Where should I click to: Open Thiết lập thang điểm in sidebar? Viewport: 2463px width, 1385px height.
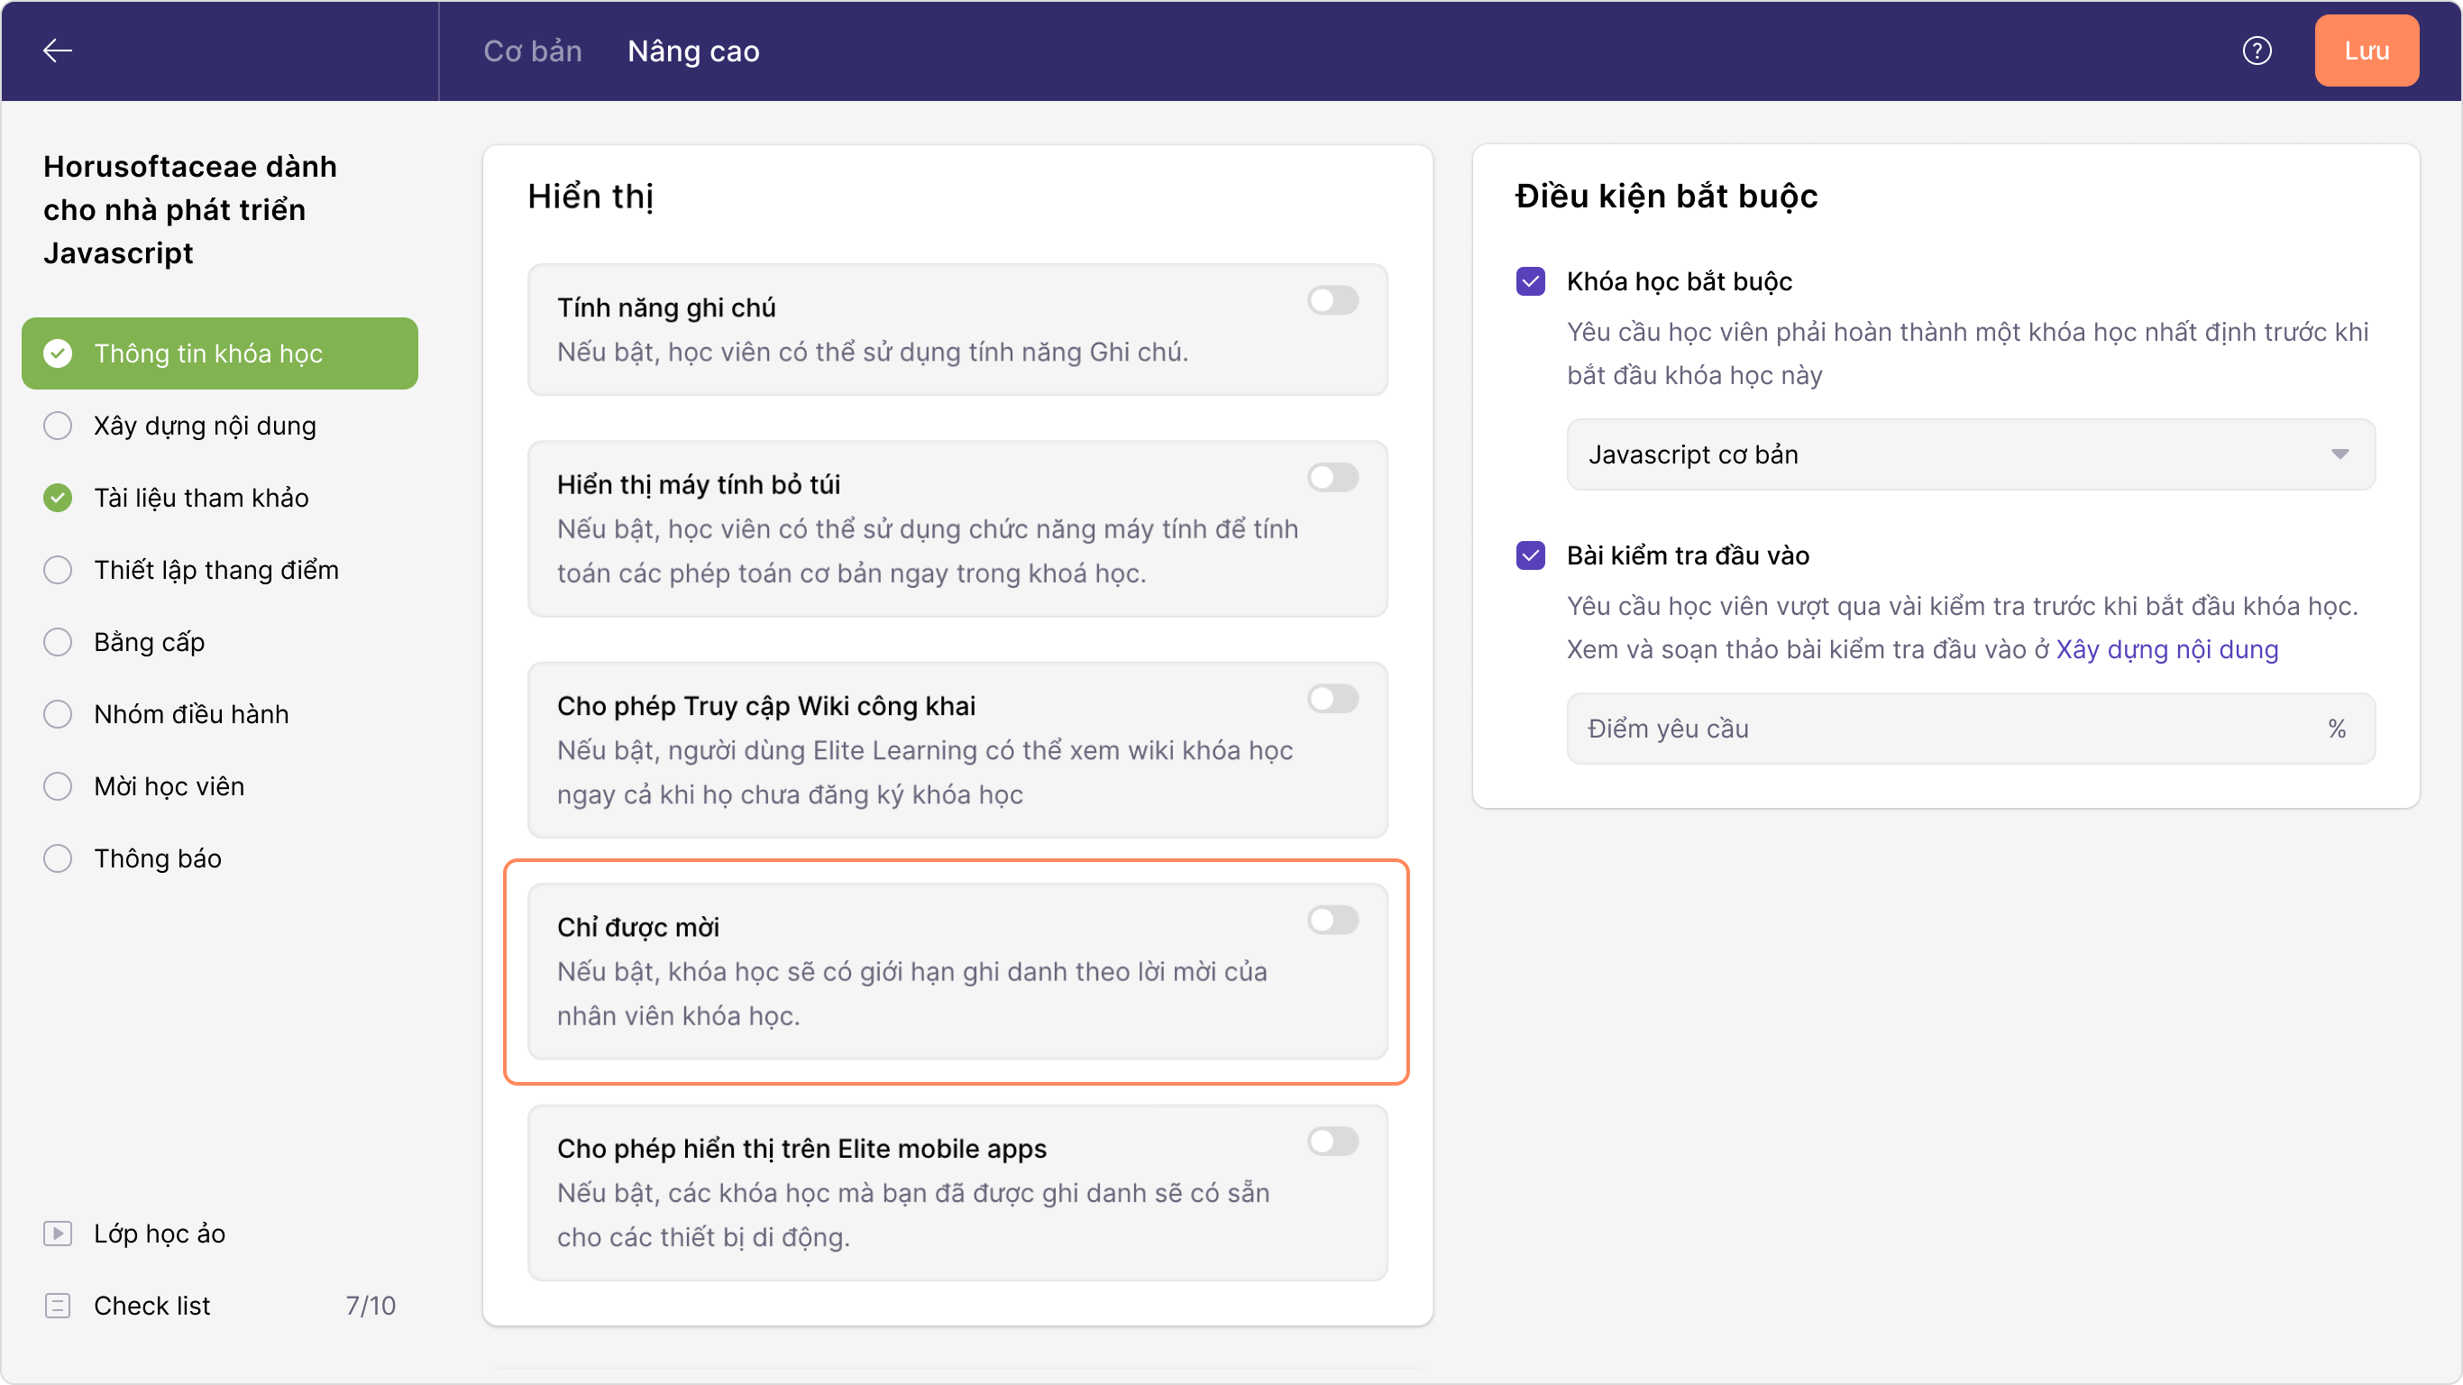pos(216,570)
